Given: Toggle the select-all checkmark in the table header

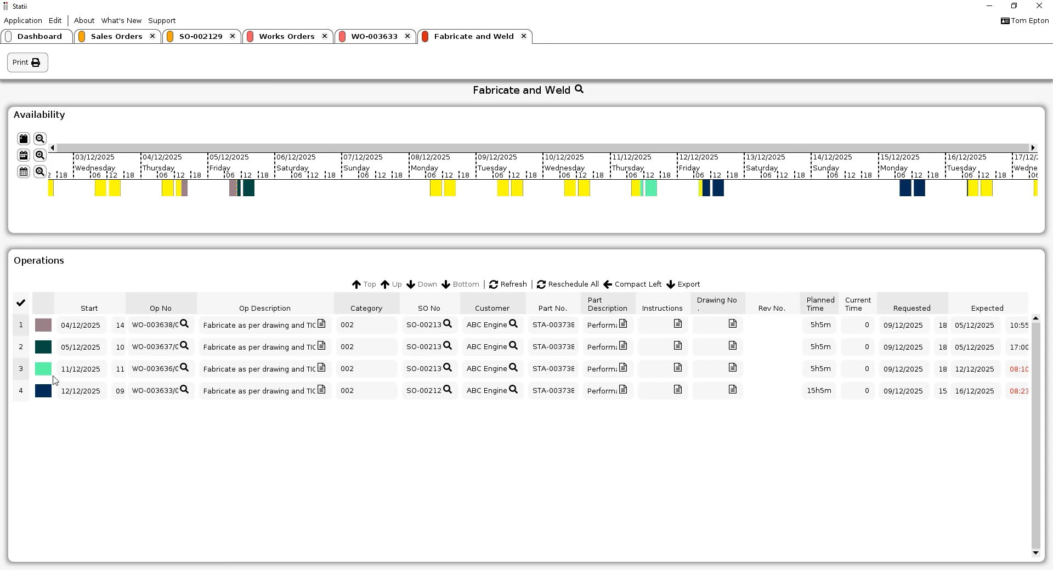Looking at the screenshot, I should (x=21, y=303).
